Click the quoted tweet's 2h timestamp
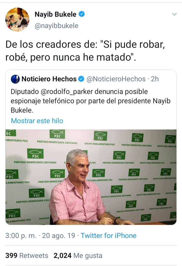Image resolution: width=182 pixels, height=266 pixels. coord(155,79)
